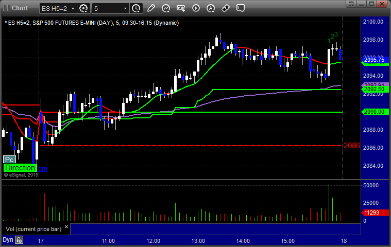Image resolution: width=391 pixels, height=247 pixels.
Task: Click the 2098.00 price scale label
Action: pos(373,40)
